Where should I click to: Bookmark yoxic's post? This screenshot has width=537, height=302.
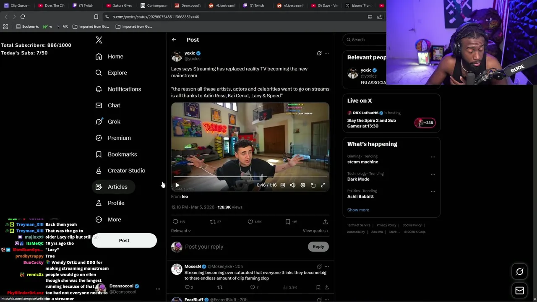pos(288,222)
